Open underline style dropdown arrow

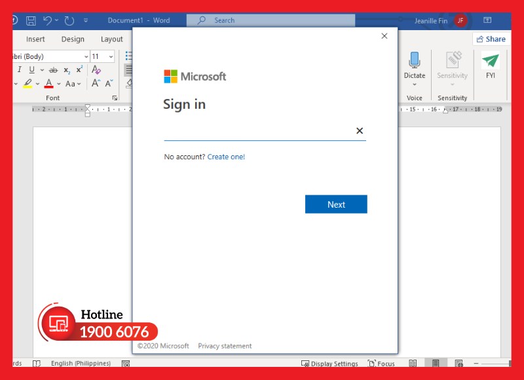coord(42,70)
